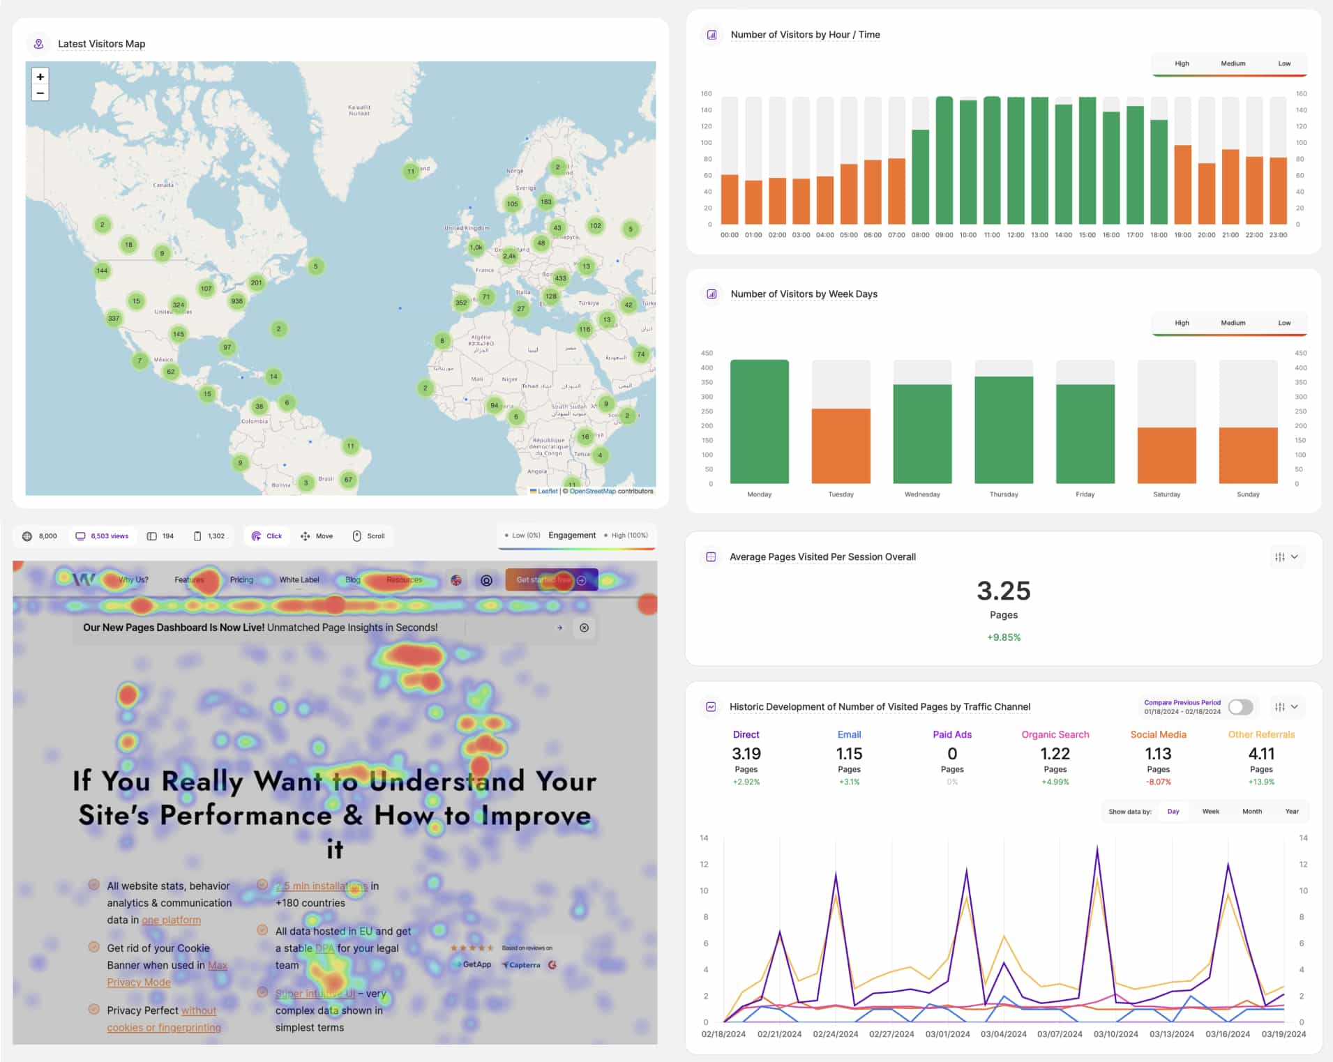Switch chart data view to Month
The image size is (1333, 1062).
click(1251, 812)
